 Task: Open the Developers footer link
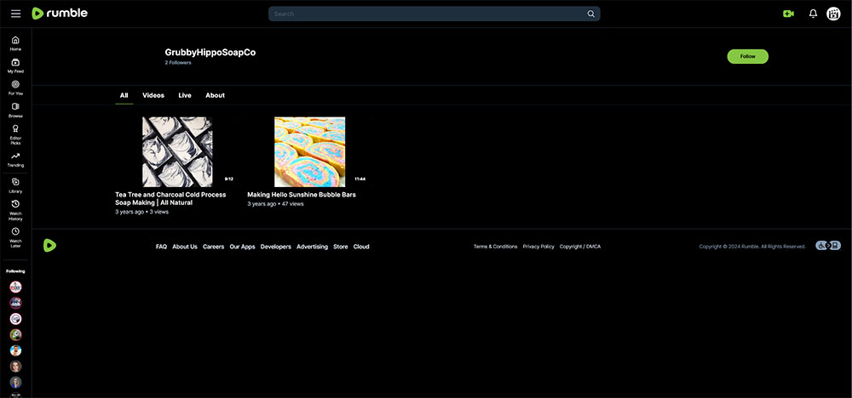coord(275,246)
